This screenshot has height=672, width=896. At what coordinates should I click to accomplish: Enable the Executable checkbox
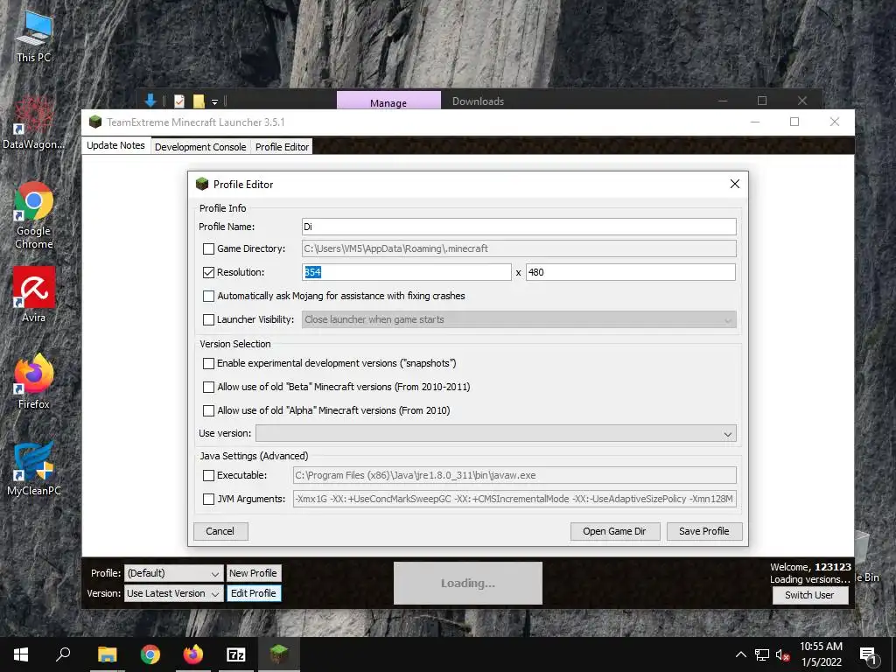pos(208,475)
